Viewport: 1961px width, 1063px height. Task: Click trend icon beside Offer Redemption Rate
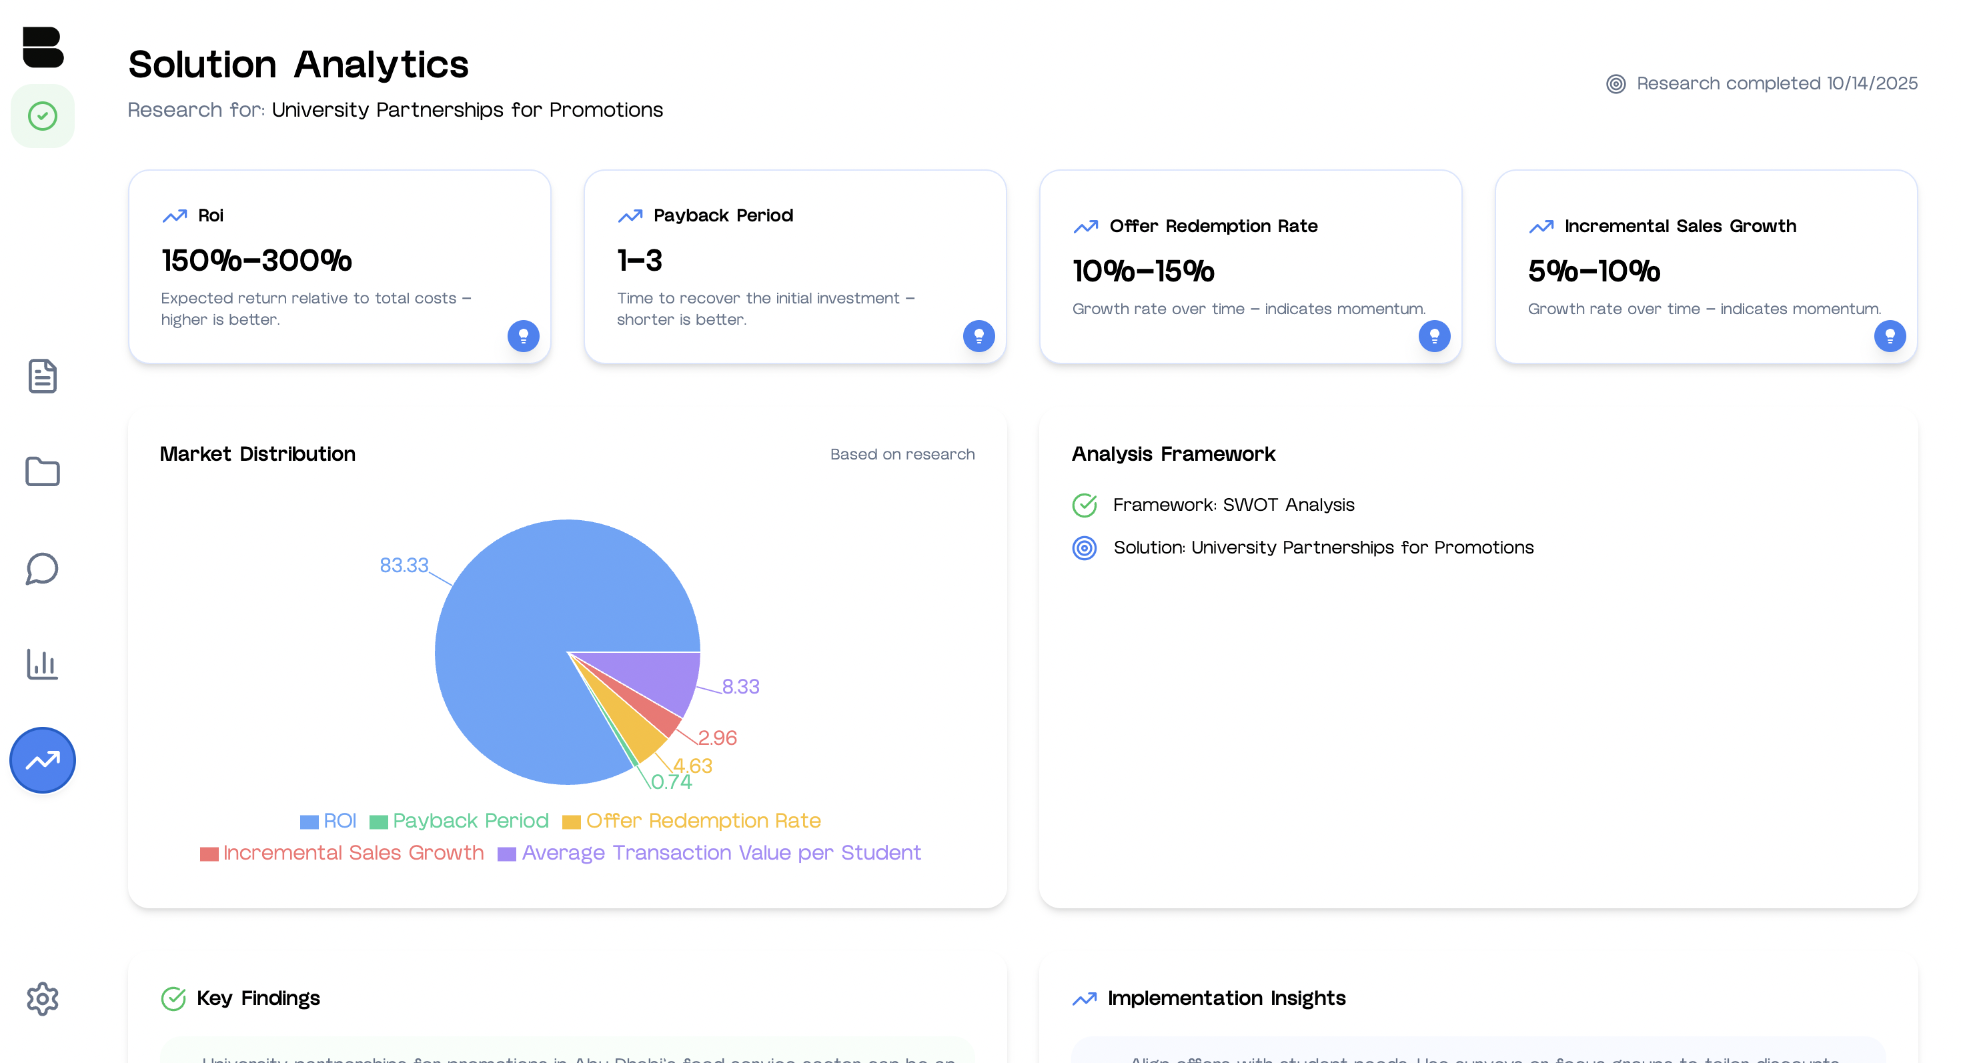point(1086,227)
